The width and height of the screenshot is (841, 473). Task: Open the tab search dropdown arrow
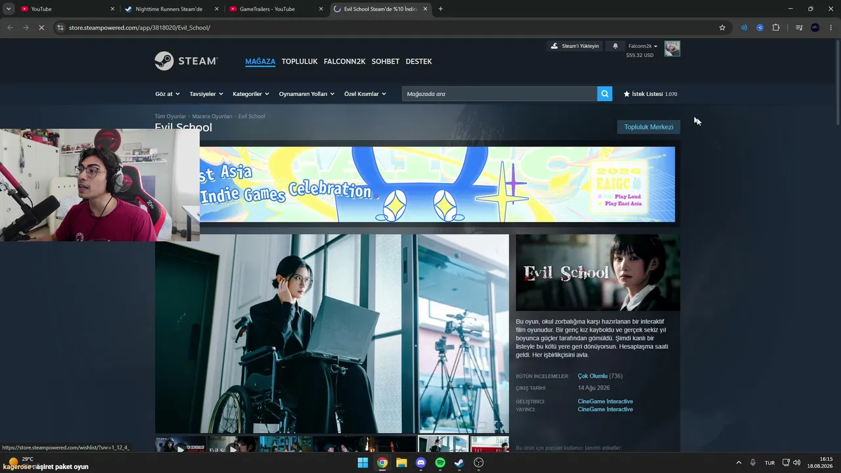9,9
